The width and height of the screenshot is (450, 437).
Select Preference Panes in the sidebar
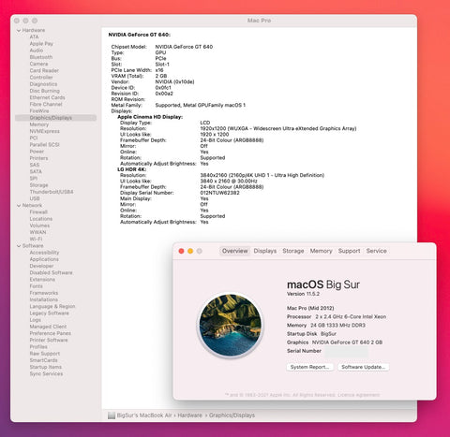coord(50,333)
